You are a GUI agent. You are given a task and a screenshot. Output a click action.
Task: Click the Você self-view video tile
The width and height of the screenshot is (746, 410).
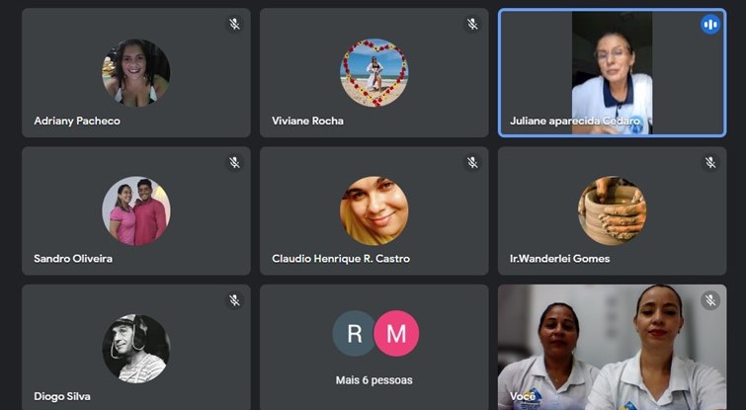click(612, 347)
